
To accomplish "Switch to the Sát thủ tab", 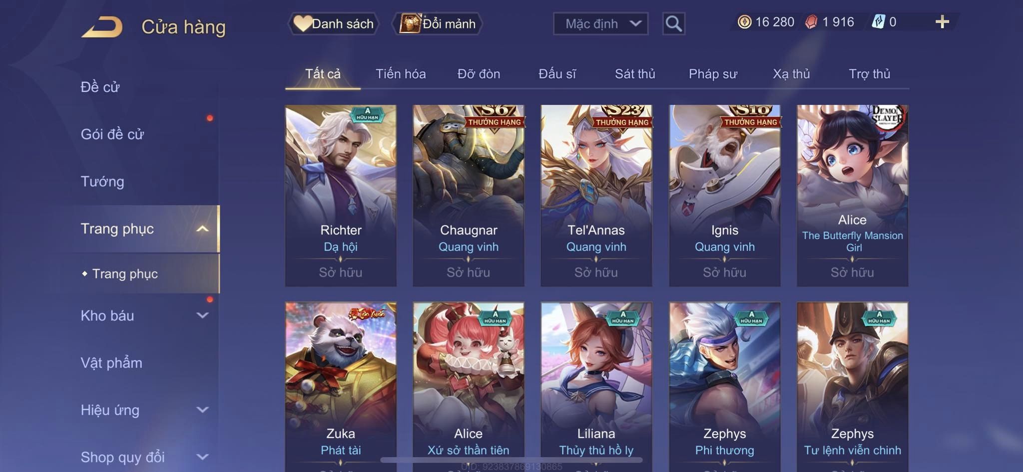I will coord(635,74).
